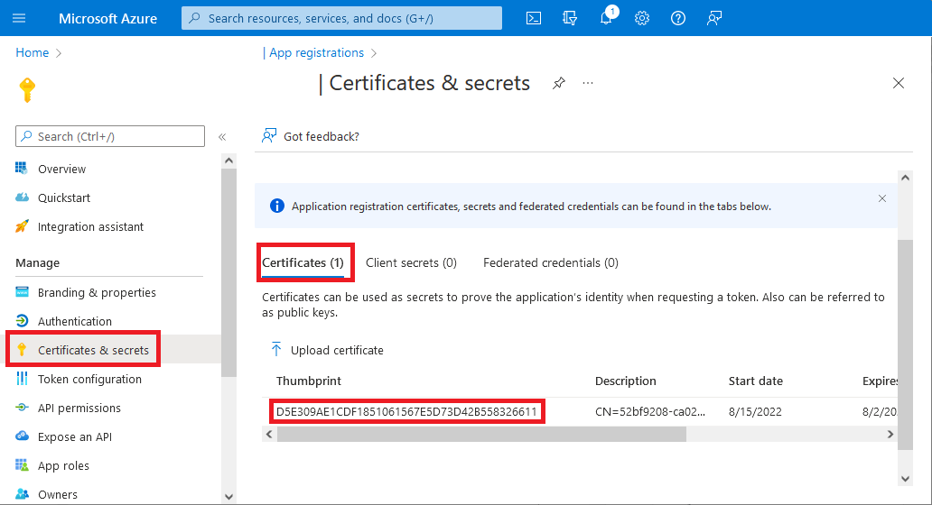
Task: Click the Start date column header
Action: [756, 381]
